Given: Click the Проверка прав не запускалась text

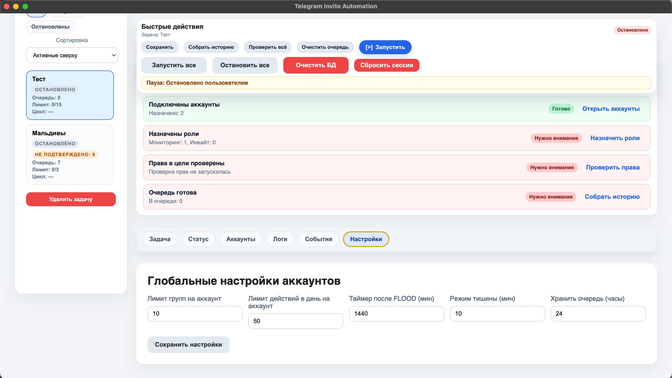Looking at the screenshot, I should [x=190, y=172].
